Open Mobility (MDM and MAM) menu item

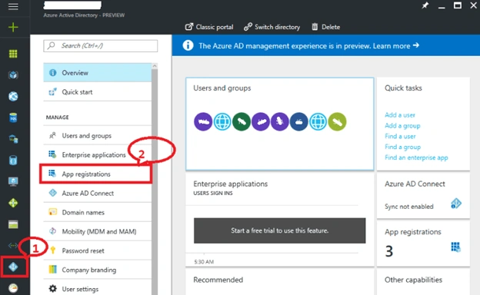[98, 231]
